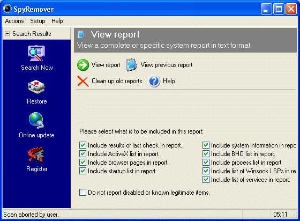Click the window resize grip in corner

tap(294, 215)
